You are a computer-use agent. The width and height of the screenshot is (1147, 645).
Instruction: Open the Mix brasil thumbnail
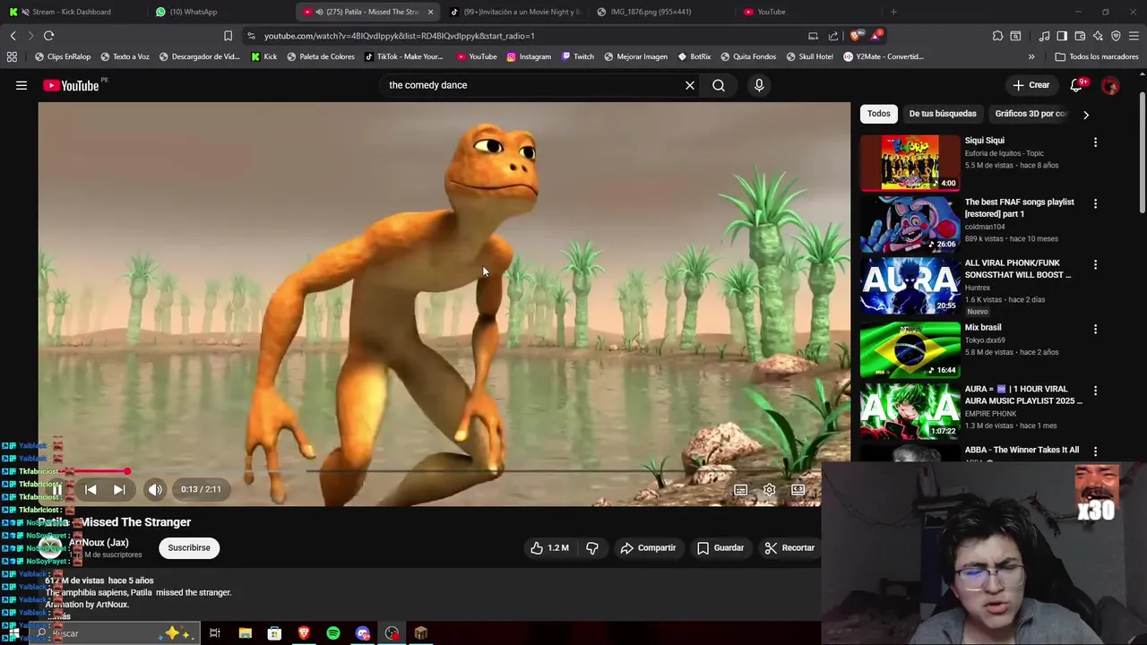pos(910,349)
